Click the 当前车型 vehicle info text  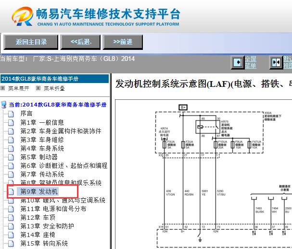pyautogui.click(x=67, y=59)
